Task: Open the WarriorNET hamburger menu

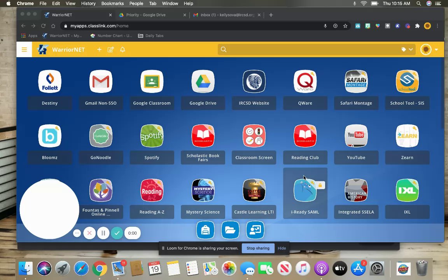Action: [x=24, y=49]
